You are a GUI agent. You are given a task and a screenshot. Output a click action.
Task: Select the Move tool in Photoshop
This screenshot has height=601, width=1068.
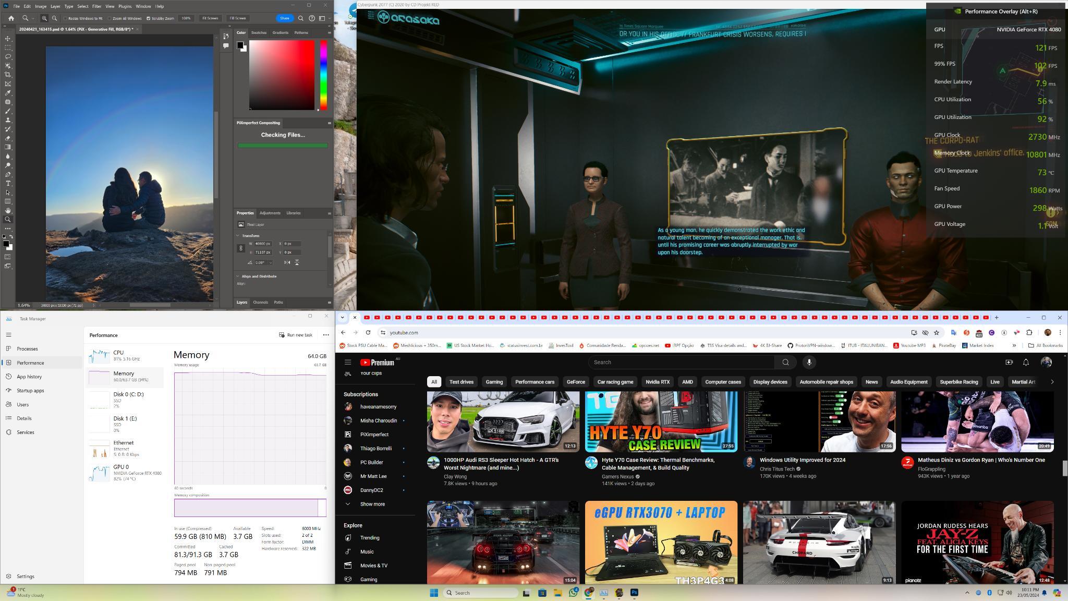pyautogui.click(x=8, y=39)
